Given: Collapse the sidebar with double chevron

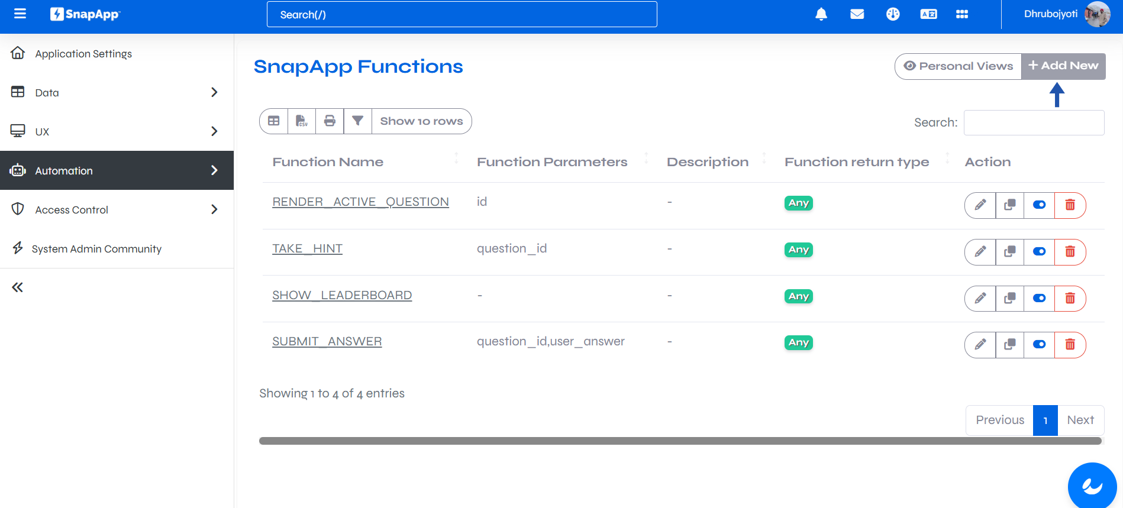Looking at the screenshot, I should 18,287.
